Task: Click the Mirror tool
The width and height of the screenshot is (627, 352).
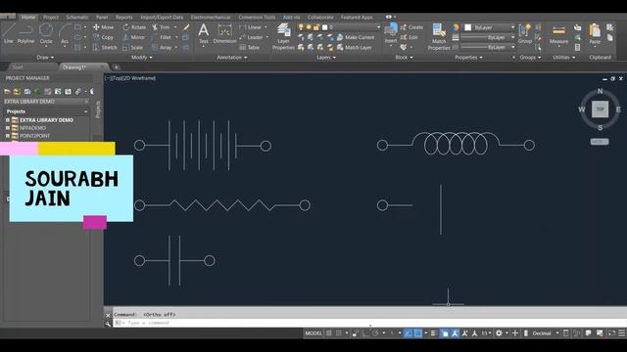Action: [134, 37]
